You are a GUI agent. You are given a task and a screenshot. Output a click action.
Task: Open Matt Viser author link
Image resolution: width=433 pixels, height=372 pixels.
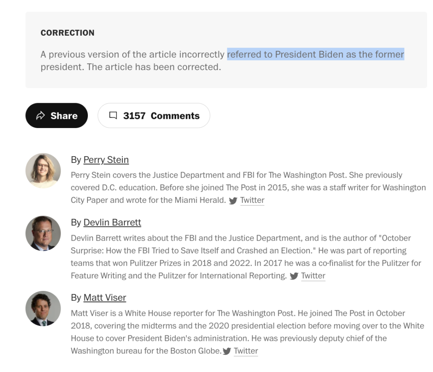105,298
